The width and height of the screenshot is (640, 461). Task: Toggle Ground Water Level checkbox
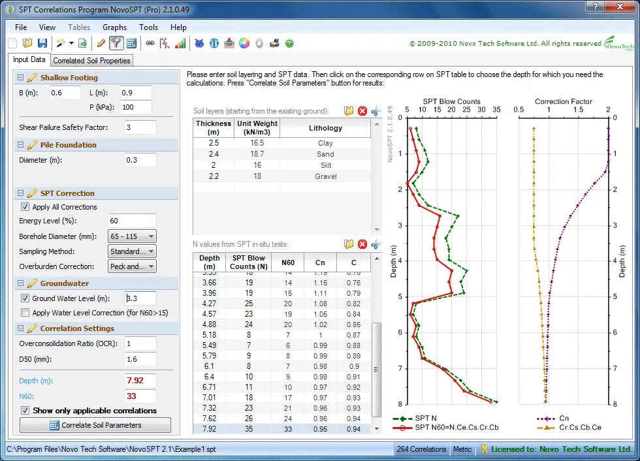[x=25, y=298]
